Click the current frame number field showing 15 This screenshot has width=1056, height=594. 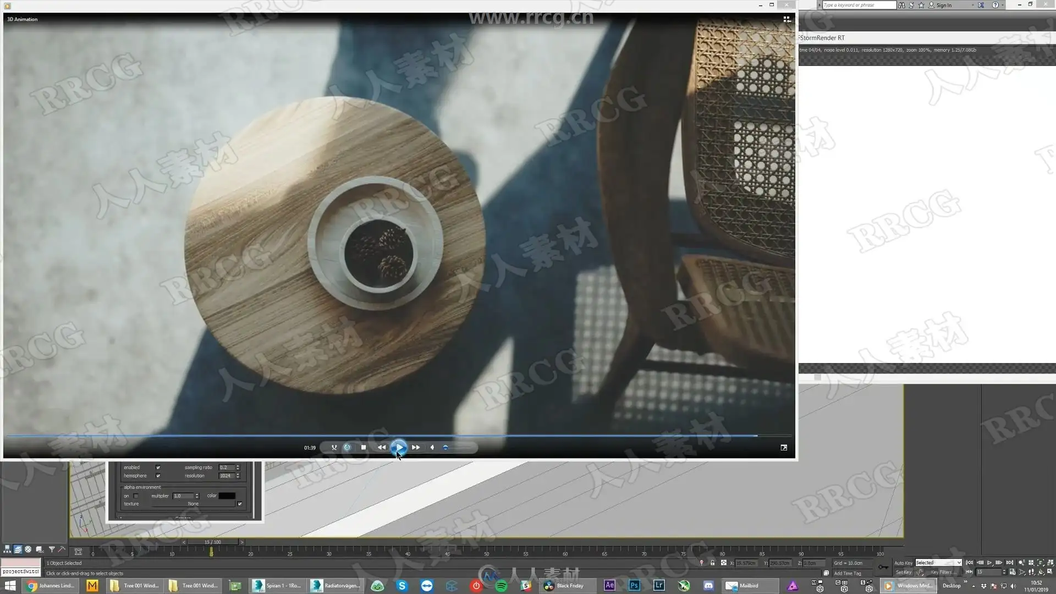click(988, 573)
